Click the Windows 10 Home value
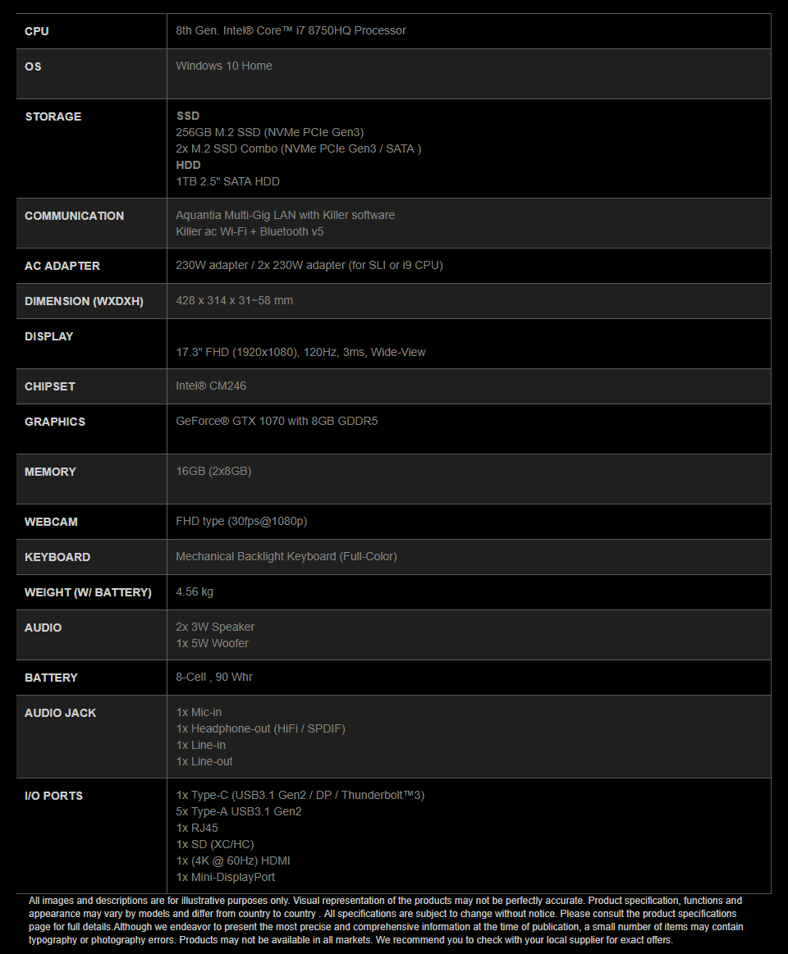 [224, 66]
